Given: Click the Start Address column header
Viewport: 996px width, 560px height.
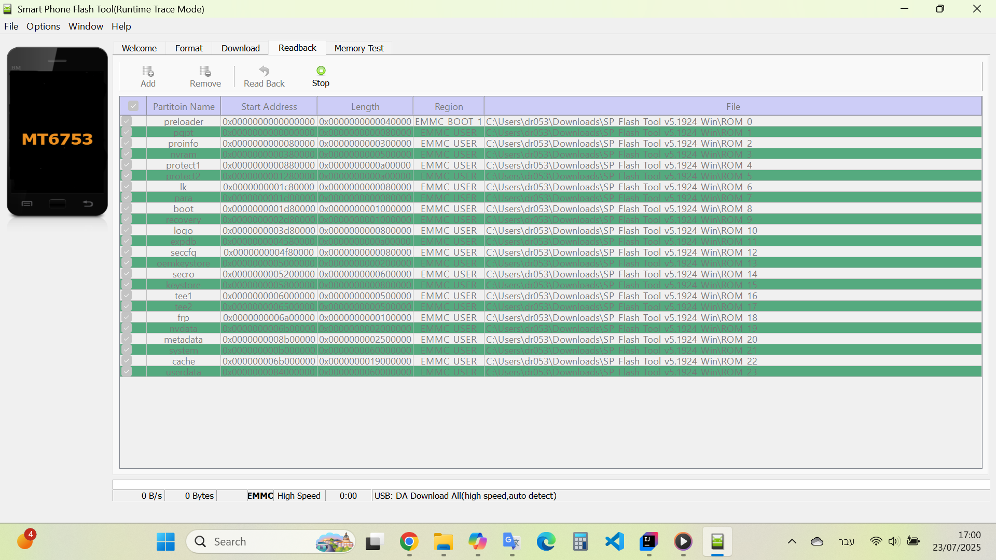Looking at the screenshot, I should pos(269,106).
